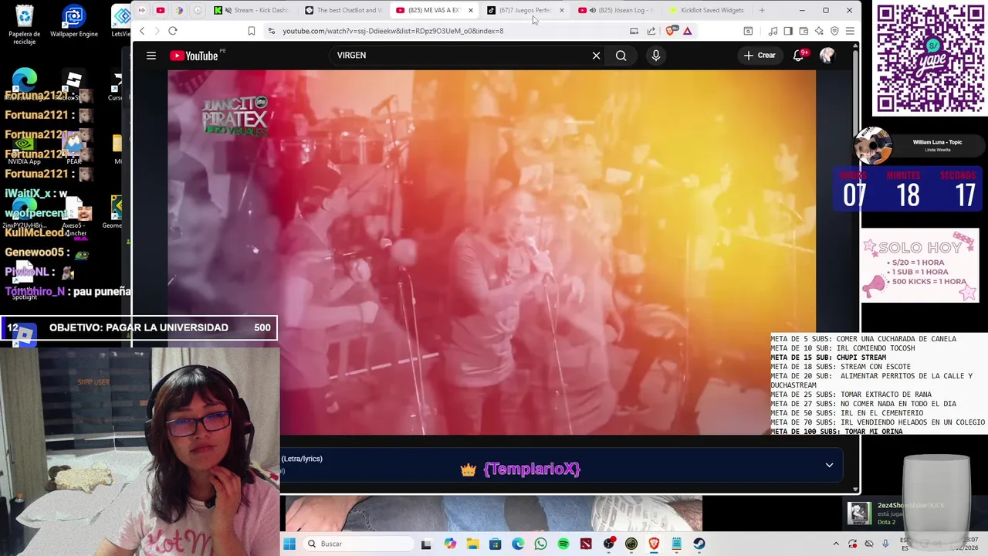This screenshot has width=988, height=556.
Task: Open WhatsApp from the taskbar
Action: coord(540,544)
